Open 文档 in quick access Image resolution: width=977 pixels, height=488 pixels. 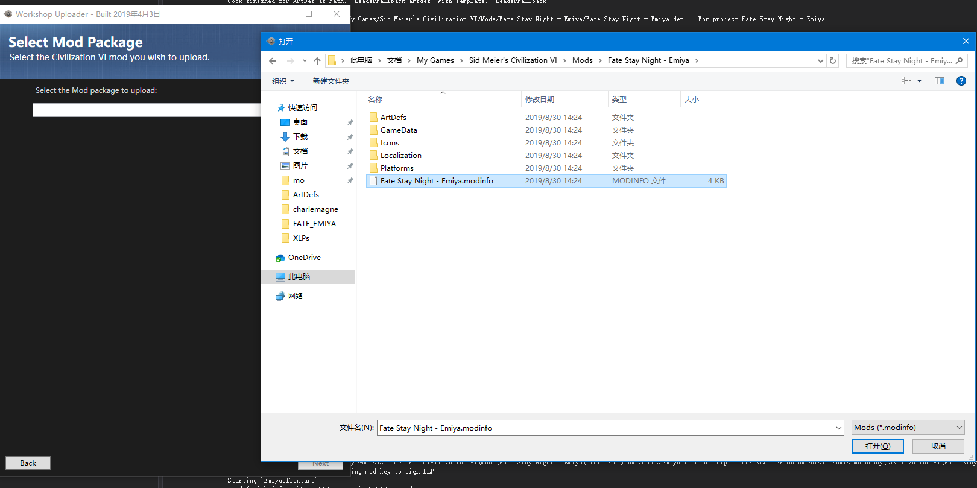300,151
